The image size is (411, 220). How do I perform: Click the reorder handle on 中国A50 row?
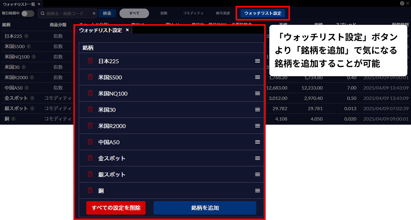tap(258, 142)
